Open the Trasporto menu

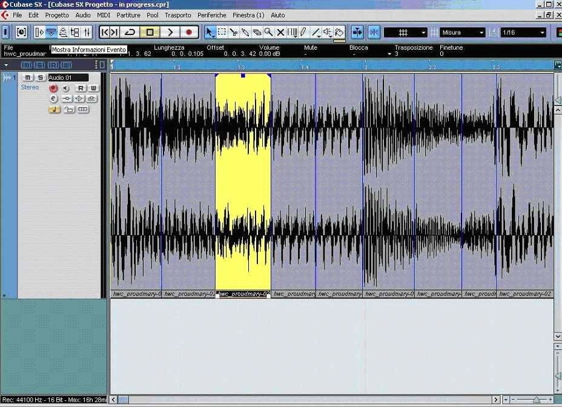[177, 15]
